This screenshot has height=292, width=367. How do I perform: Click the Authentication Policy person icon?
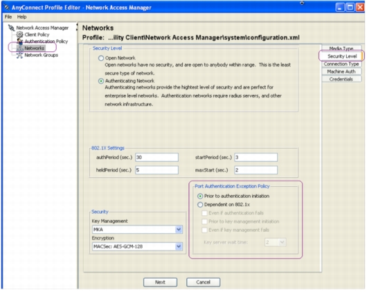pos(19,42)
